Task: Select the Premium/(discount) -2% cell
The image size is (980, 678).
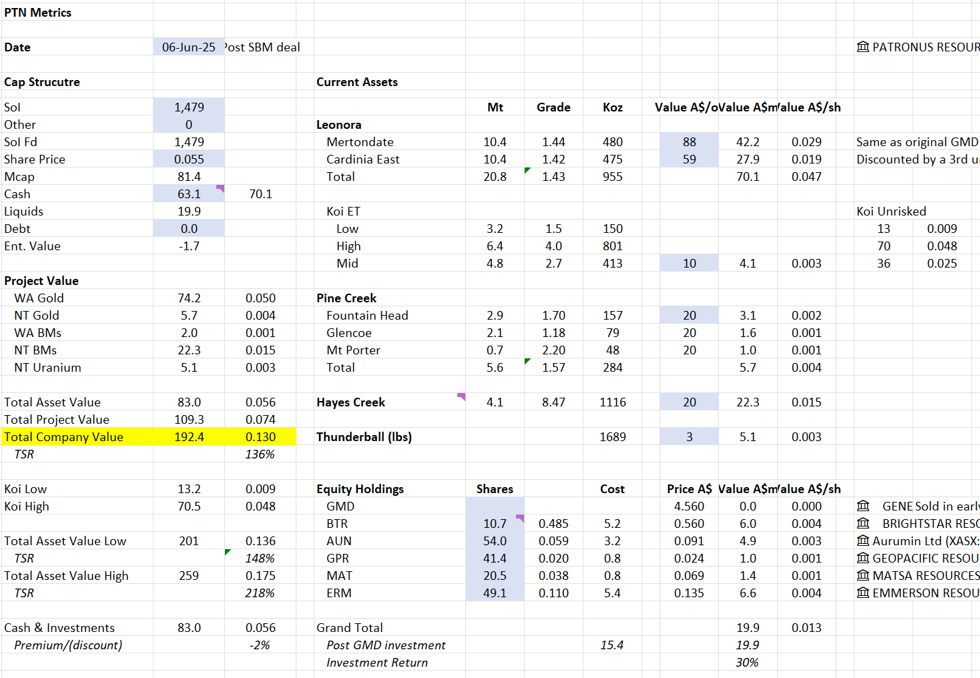Action: (x=260, y=645)
